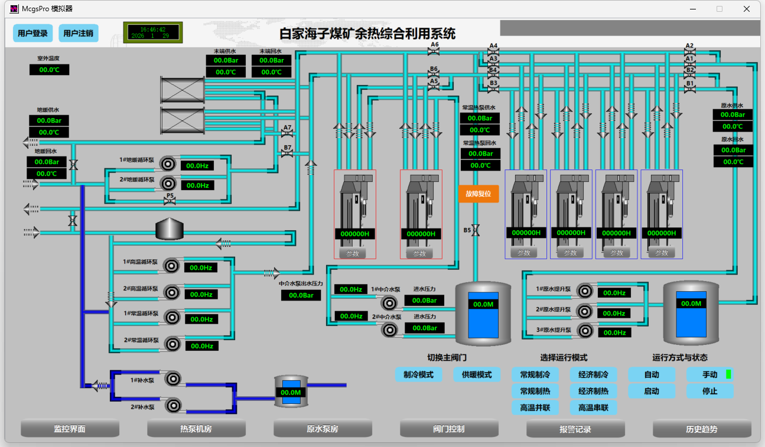Select 制冷模式 main valve mode
Screen dimensions: 765x447
click(x=418, y=374)
